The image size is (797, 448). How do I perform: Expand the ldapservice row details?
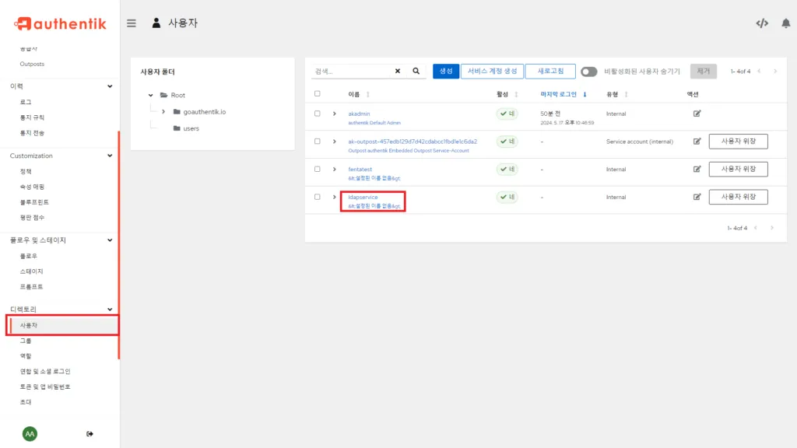[x=335, y=197]
